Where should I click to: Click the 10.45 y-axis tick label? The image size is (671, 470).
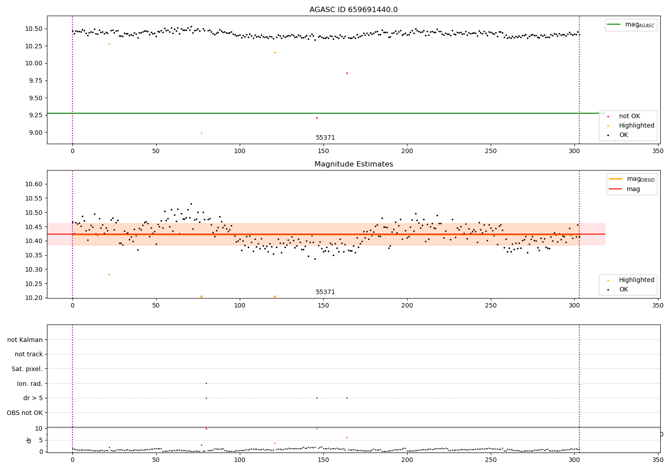pyautogui.click(x=34, y=227)
